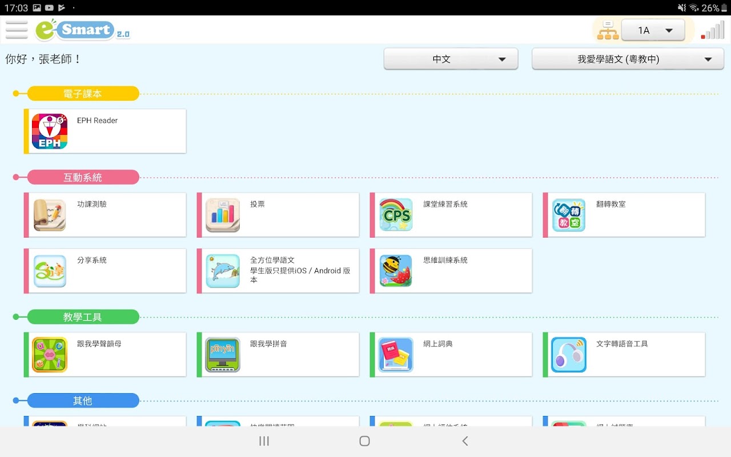Viewport: 731px width, 457px height.
Task: Tap the Android back button
Action: pyautogui.click(x=465, y=441)
